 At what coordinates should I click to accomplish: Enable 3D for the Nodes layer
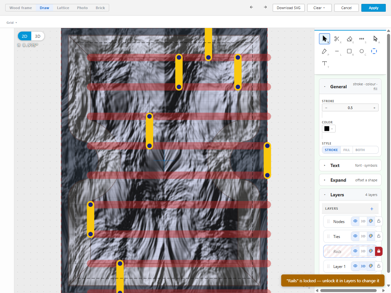click(363, 221)
